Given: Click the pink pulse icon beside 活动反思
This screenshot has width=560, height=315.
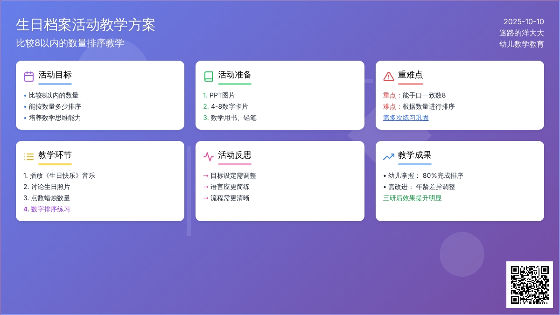Looking at the screenshot, I should click(x=209, y=157).
